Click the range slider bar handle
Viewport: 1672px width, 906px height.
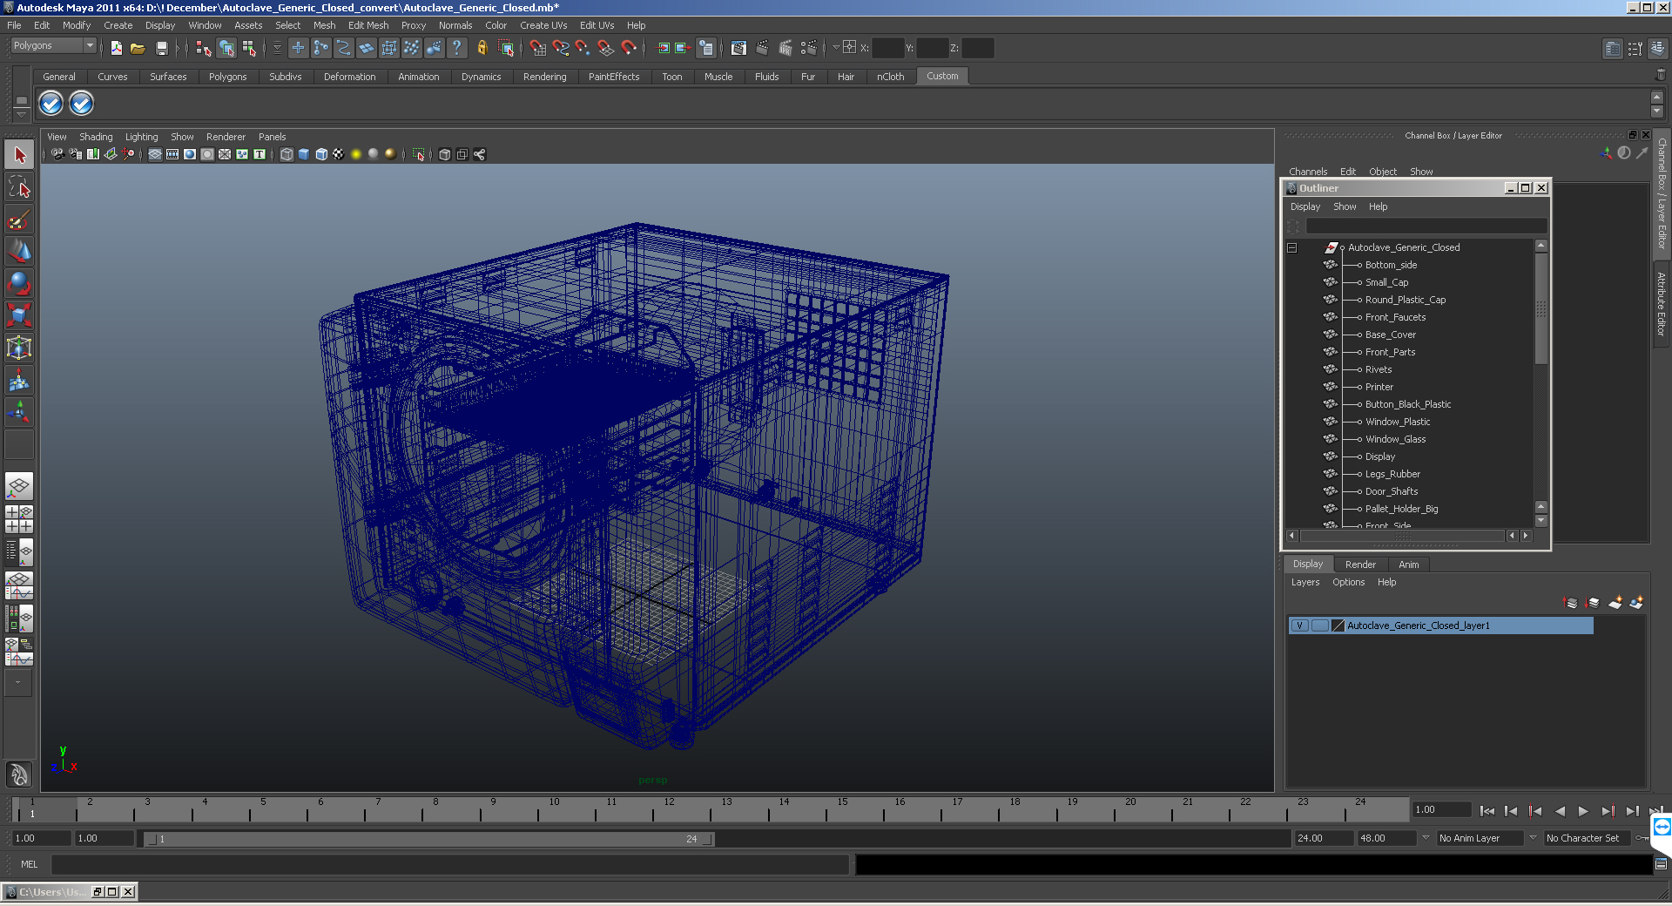point(428,839)
